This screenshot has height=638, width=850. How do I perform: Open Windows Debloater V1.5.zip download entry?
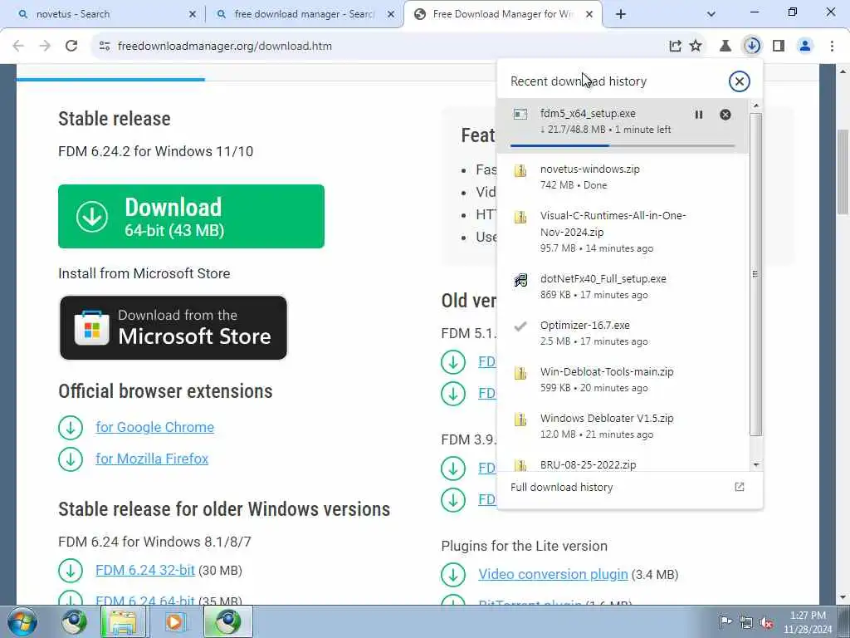[x=623, y=426]
